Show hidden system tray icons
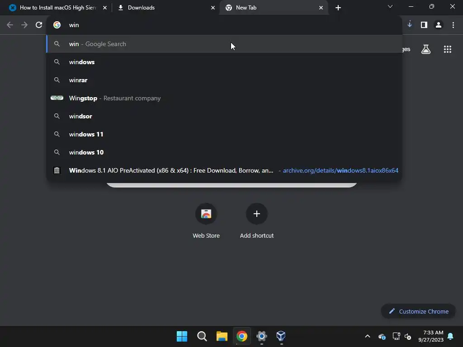This screenshot has height=347, width=463. pyautogui.click(x=368, y=336)
